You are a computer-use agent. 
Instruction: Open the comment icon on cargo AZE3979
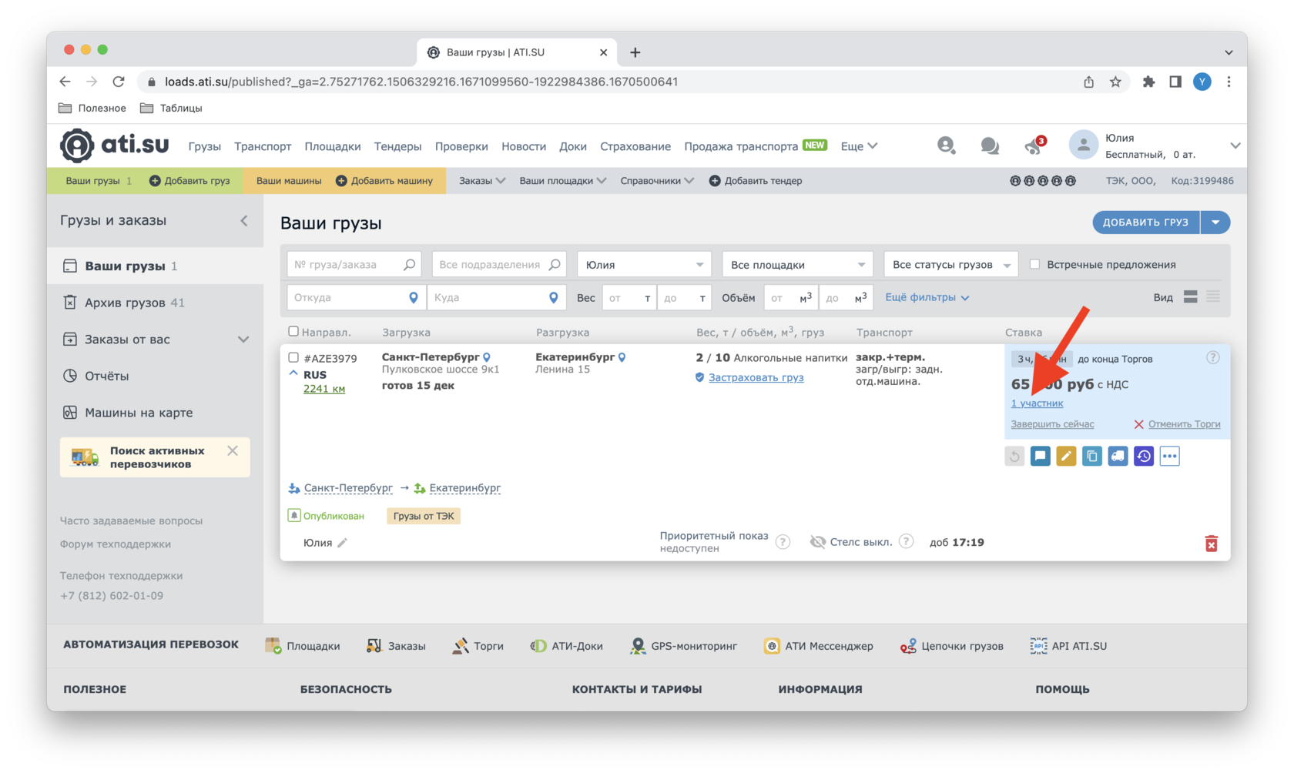1040,457
